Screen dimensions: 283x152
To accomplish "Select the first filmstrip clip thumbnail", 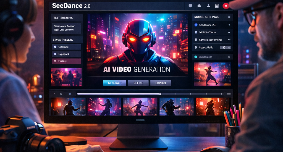I will (68, 106).
